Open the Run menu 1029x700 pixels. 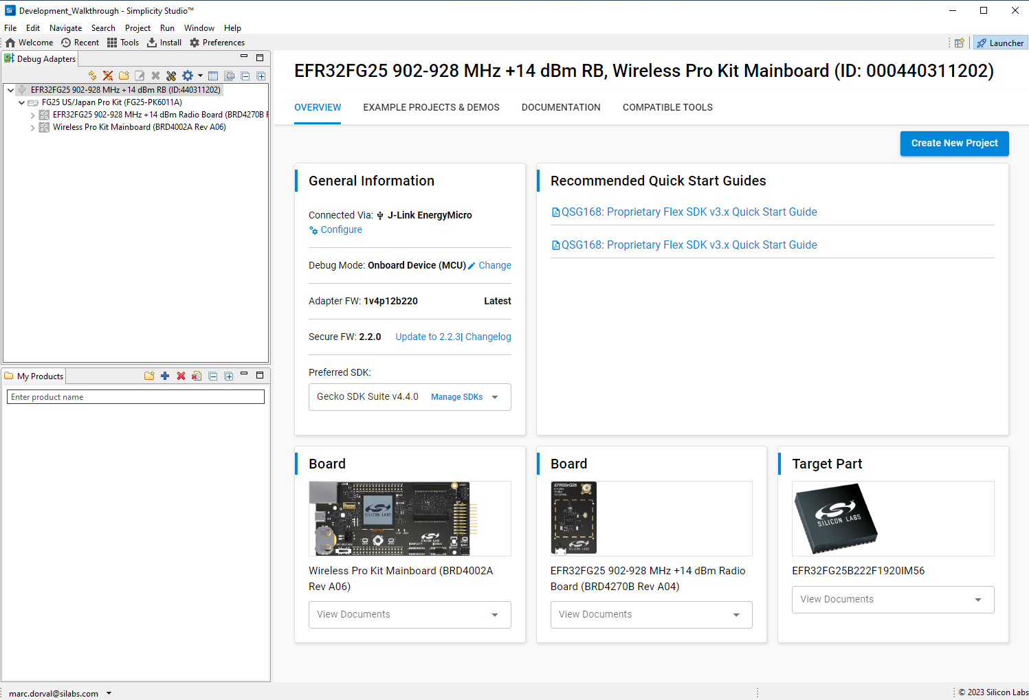(167, 28)
